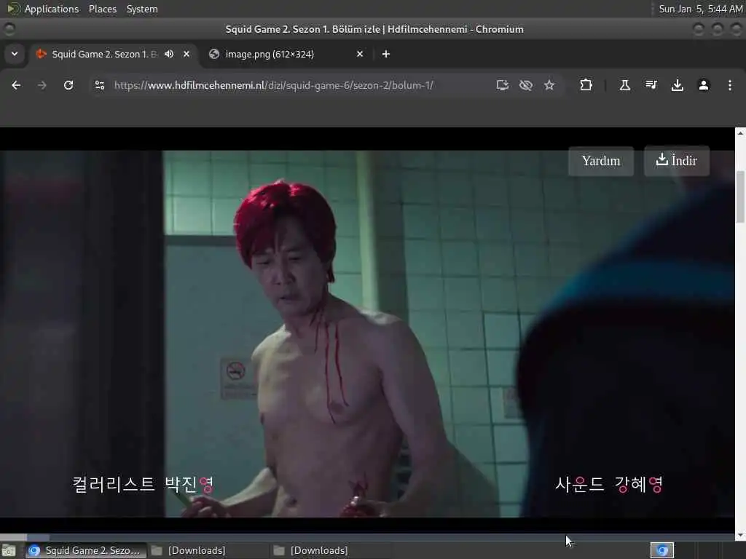The width and height of the screenshot is (746, 559).
Task: Open site information icon in address bar
Action: (x=99, y=85)
